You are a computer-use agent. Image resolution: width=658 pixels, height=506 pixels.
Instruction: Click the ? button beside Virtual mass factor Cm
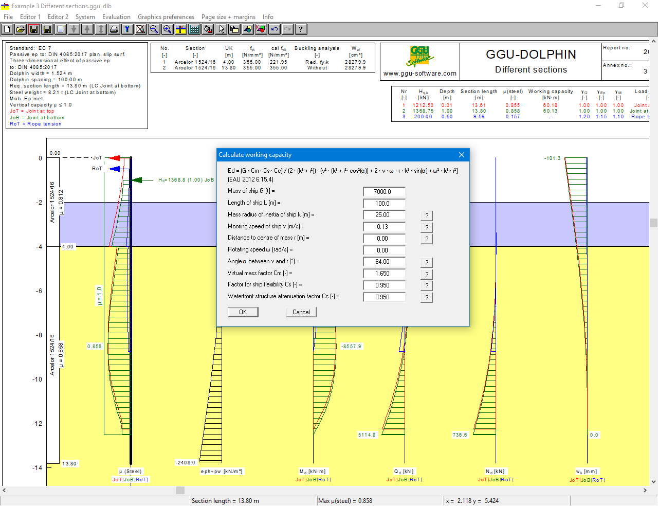(427, 275)
